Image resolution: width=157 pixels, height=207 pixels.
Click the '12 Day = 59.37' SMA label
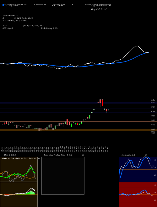pos(12,6)
